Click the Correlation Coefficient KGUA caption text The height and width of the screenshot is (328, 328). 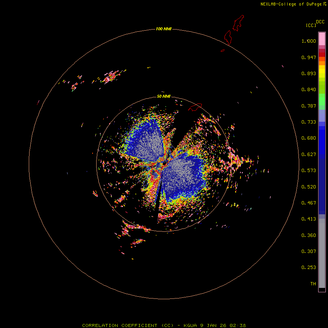coord(164,325)
